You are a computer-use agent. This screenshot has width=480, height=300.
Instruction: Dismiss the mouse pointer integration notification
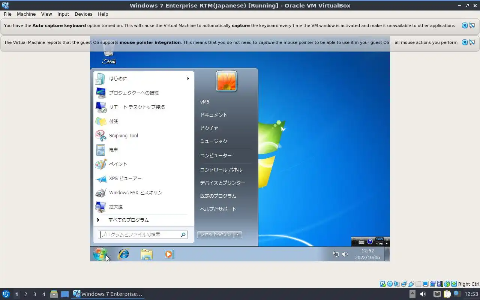pyautogui.click(x=465, y=42)
